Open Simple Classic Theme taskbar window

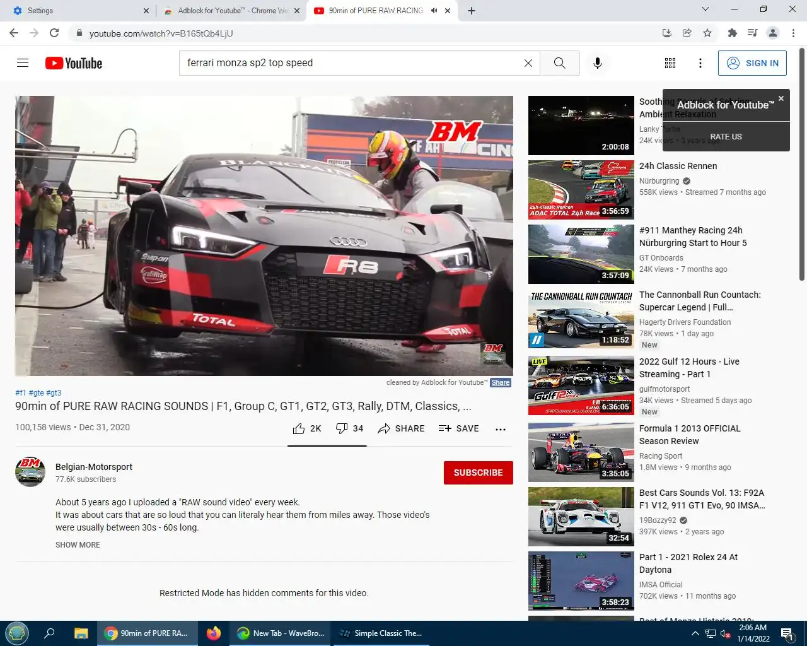click(x=380, y=633)
